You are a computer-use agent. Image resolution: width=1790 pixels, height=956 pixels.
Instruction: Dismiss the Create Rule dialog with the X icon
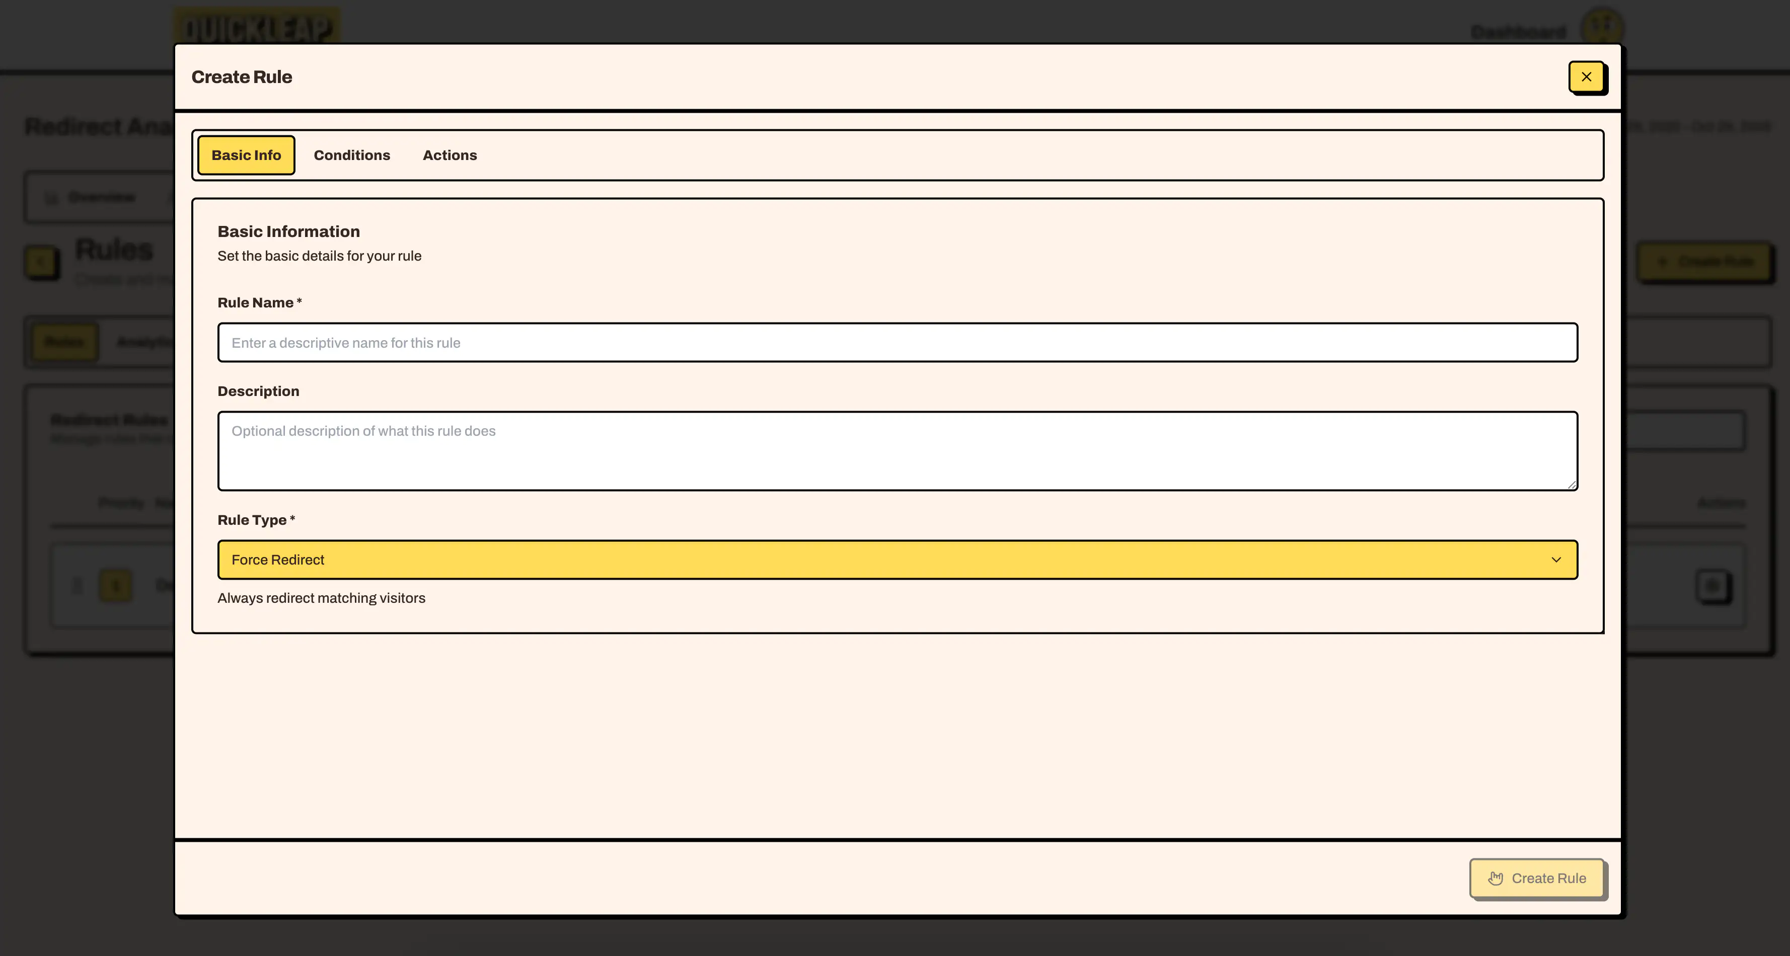pyautogui.click(x=1587, y=77)
